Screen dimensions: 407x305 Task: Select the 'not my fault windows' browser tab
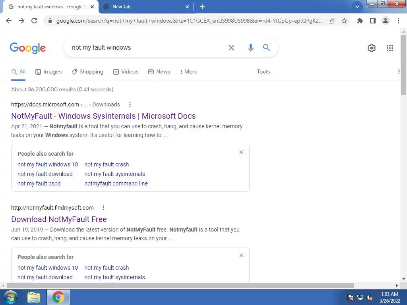[50, 7]
